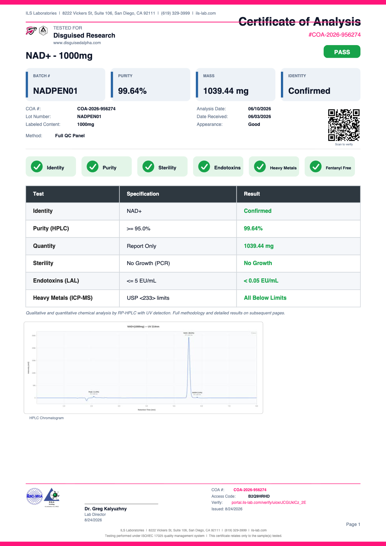Click the Heavy Metals (ICP-MS) row label

(x=63, y=298)
